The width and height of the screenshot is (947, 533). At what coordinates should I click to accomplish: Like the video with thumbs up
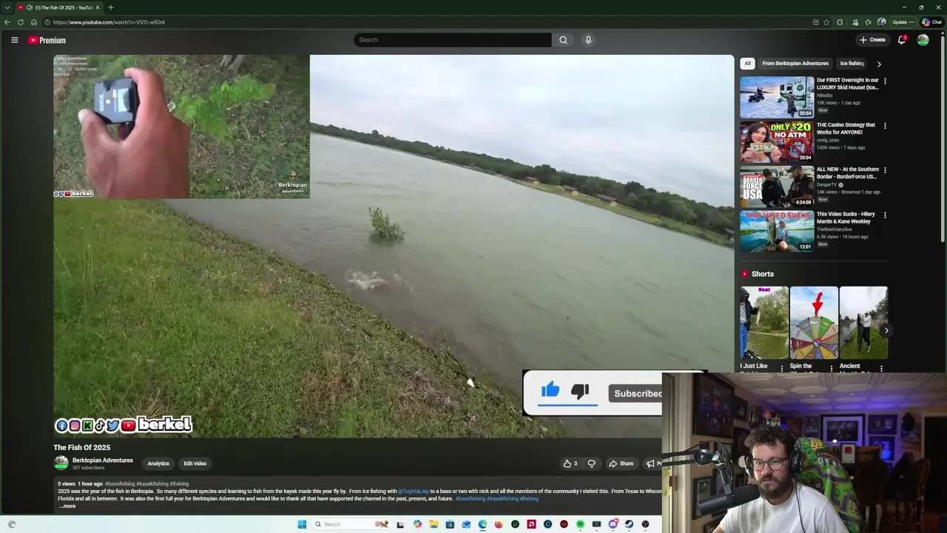[x=570, y=463]
